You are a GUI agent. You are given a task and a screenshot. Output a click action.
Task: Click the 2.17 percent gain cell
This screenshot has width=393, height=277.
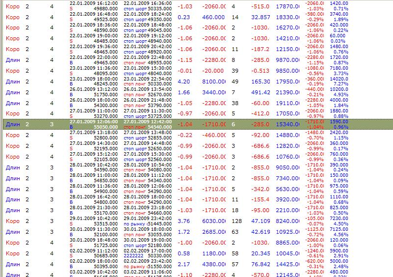[183, 264]
